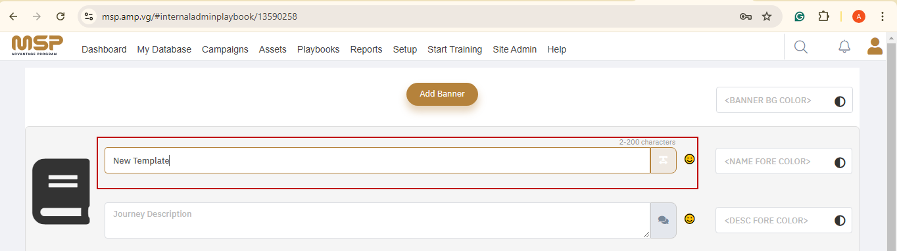The image size is (897, 251).
Task: Click the MSP Advantage Program logo
Action: pos(37,46)
